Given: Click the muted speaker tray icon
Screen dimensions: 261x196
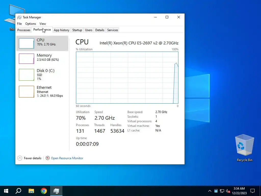Looking at the screenshot, I should coord(228,191).
